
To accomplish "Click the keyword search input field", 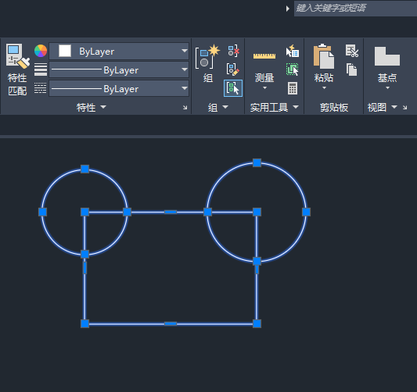I will click(355, 9).
